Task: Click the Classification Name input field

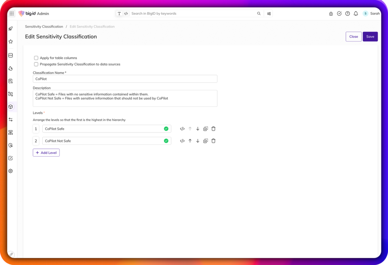Action: click(125, 79)
